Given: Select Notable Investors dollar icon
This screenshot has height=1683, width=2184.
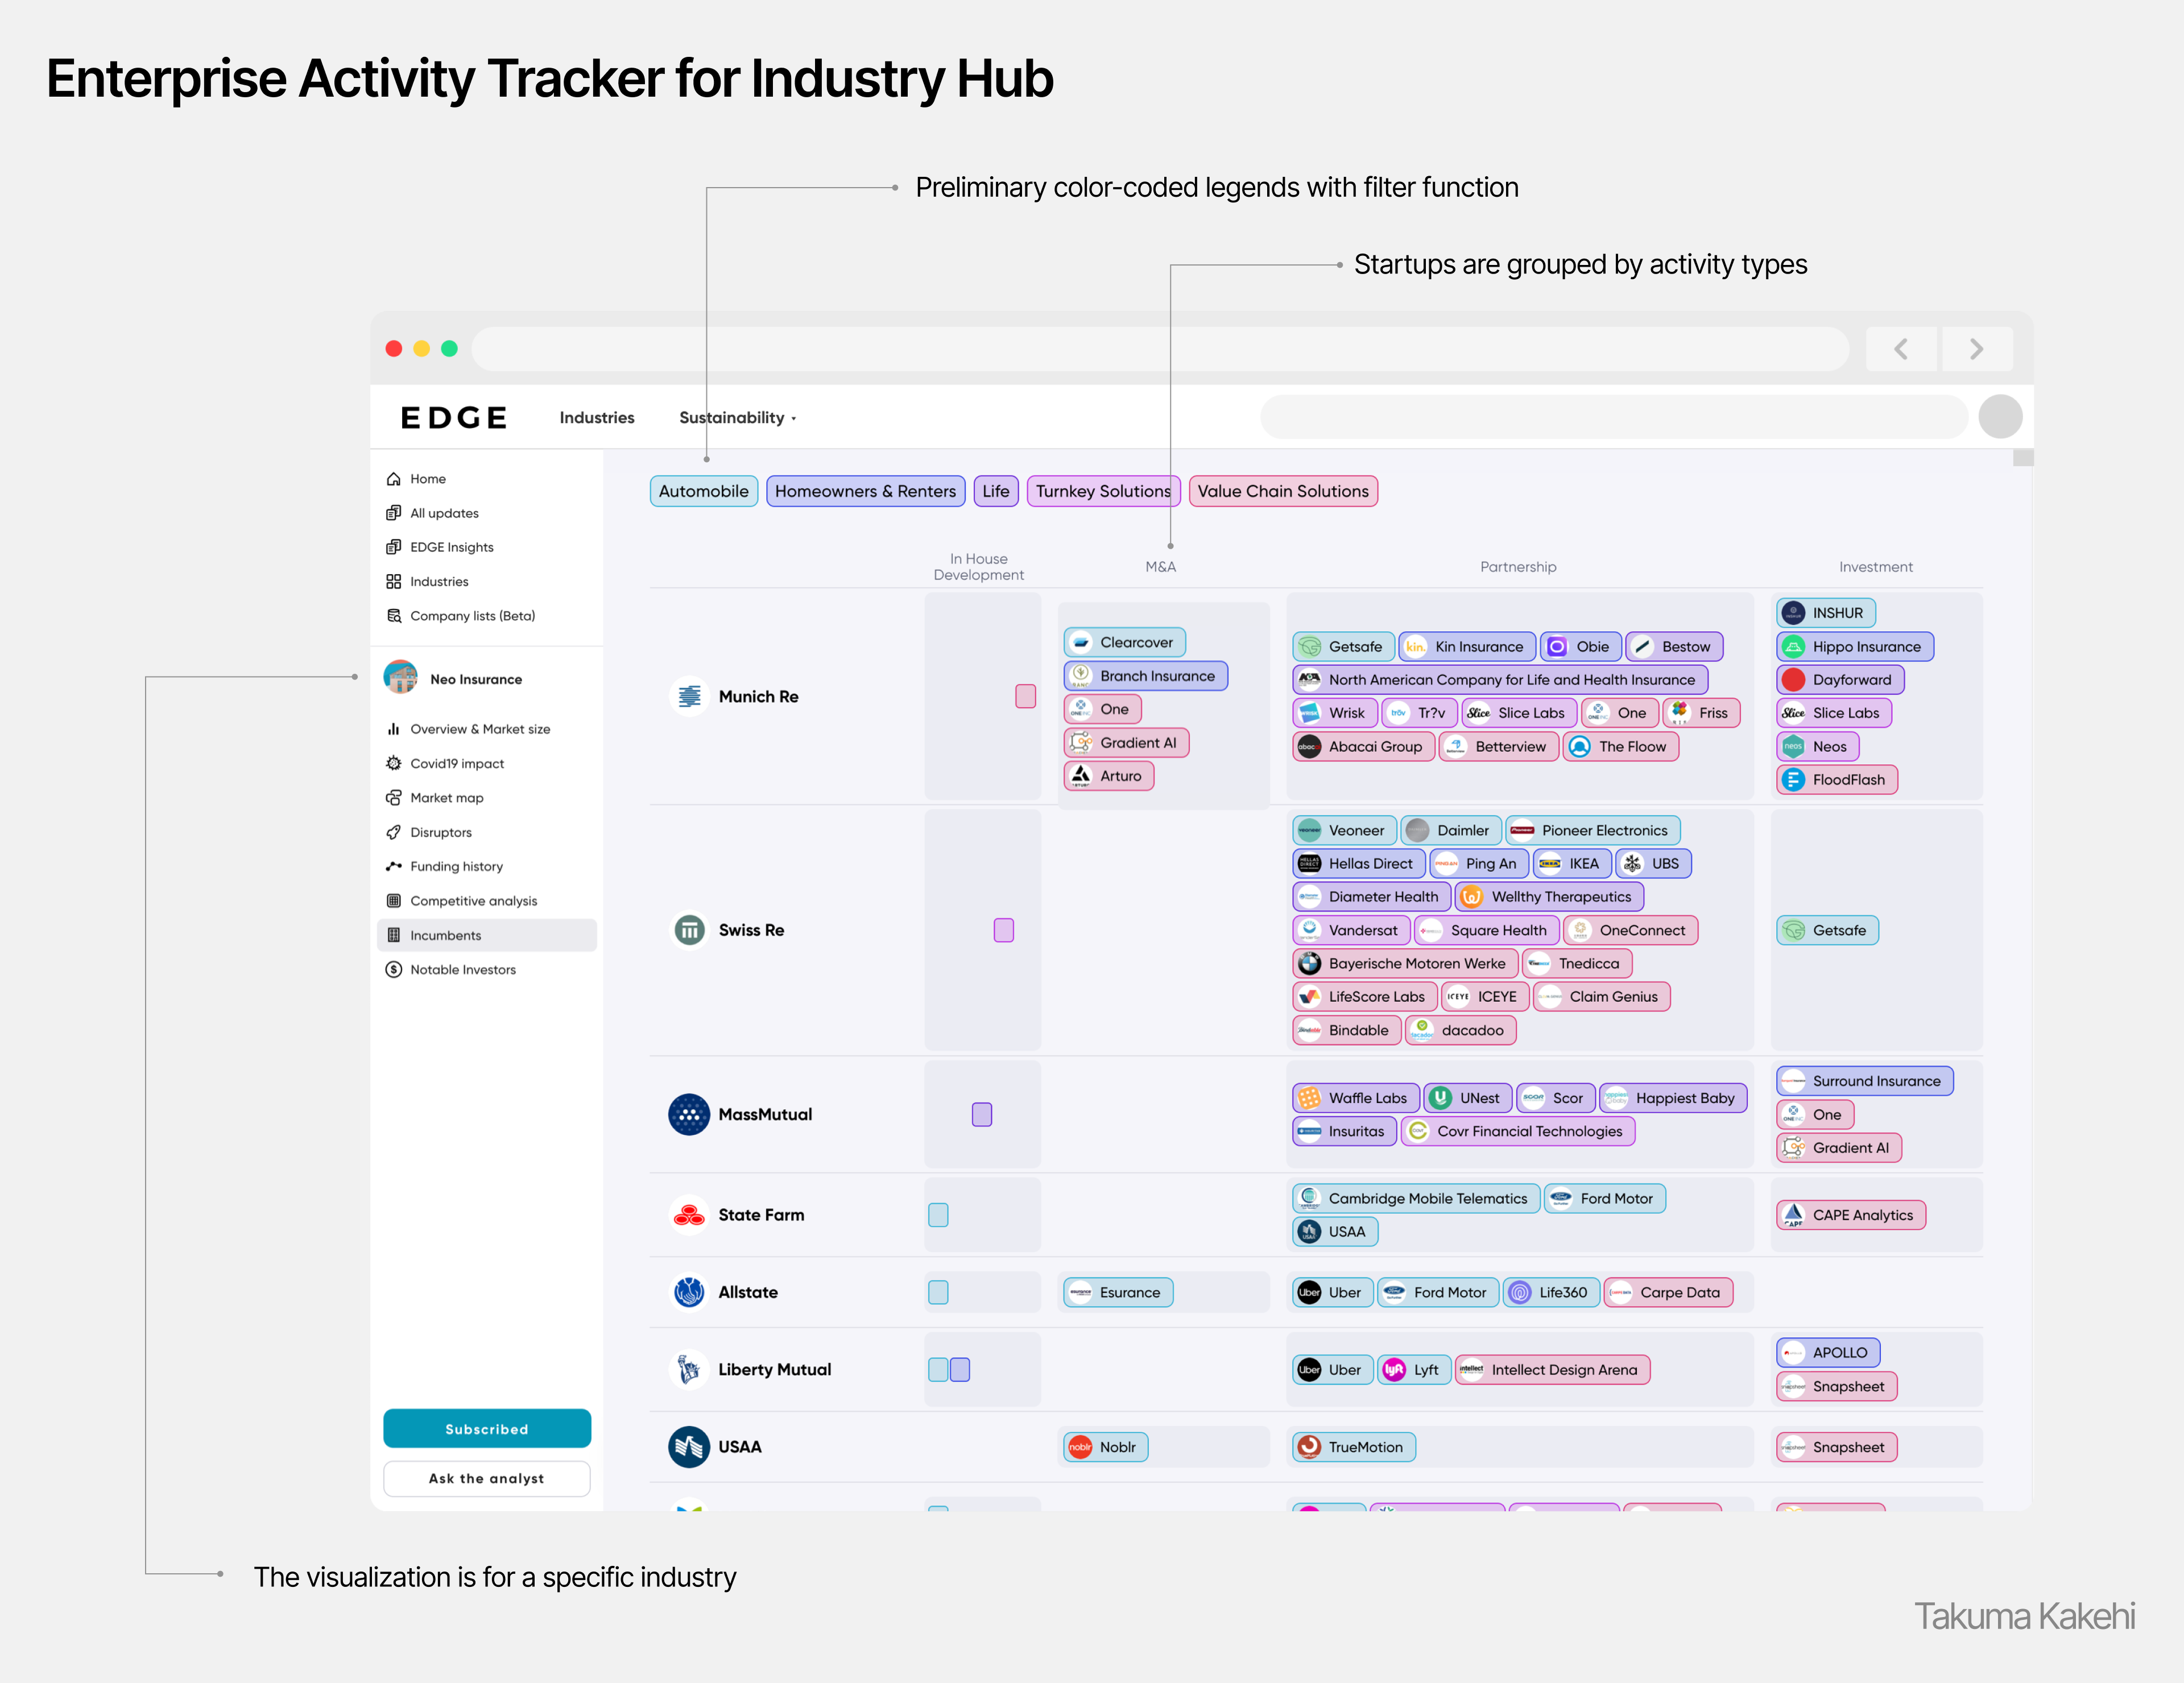Looking at the screenshot, I should [394, 969].
